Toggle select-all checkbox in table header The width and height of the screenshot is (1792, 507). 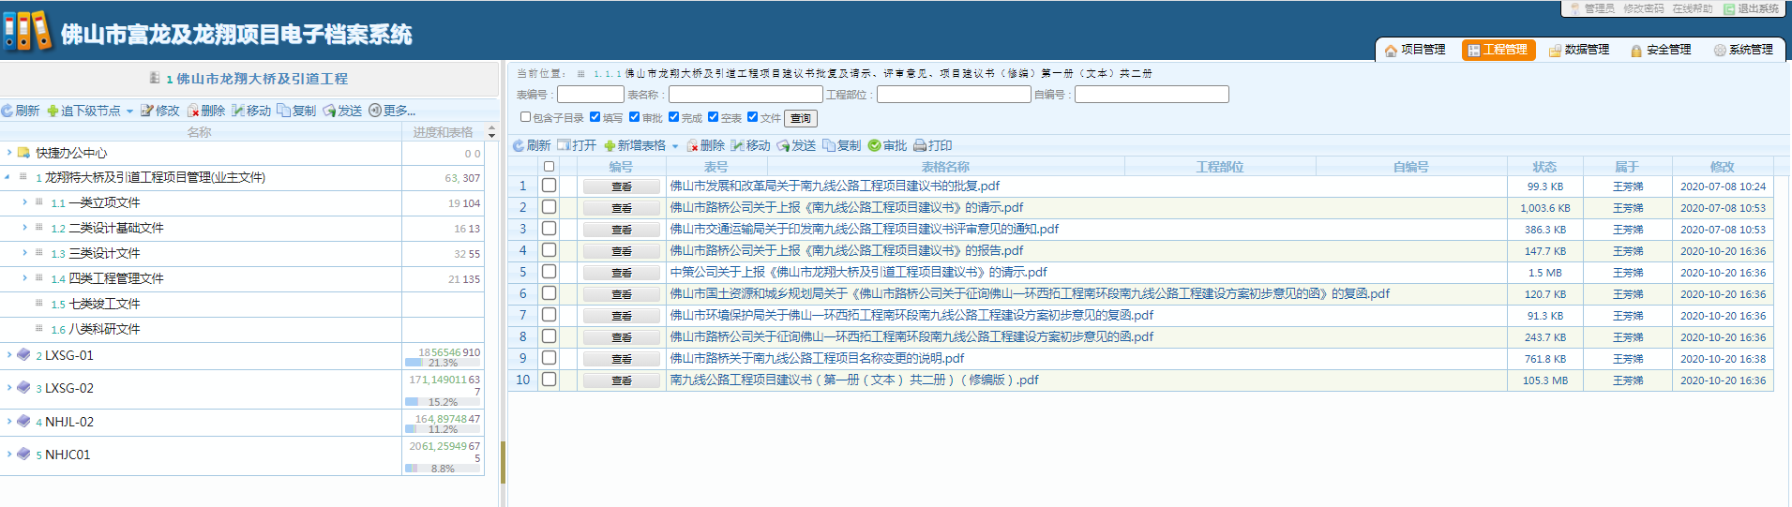(549, 166)
